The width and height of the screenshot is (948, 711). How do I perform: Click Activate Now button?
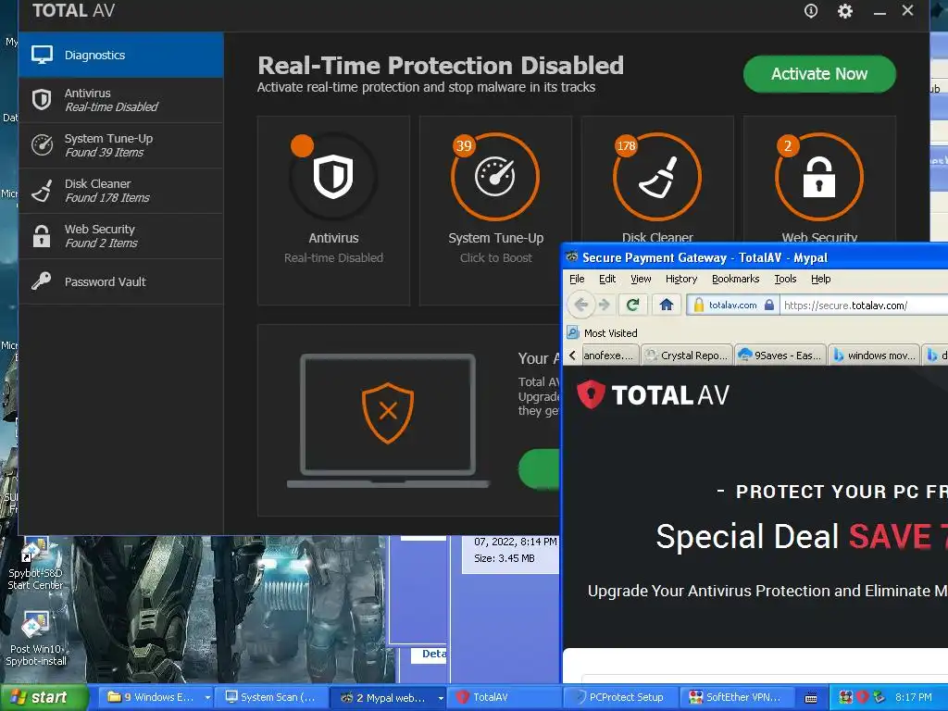(819, 74)
